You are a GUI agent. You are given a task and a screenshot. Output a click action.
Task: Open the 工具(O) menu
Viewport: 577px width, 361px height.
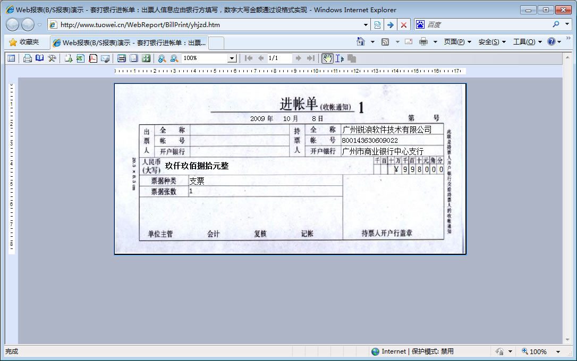pos(527,42)
